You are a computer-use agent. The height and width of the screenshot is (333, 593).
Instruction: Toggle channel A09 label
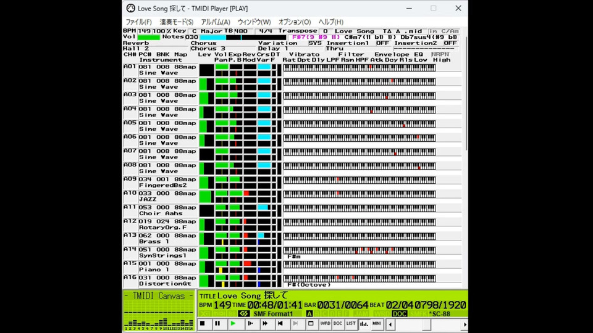click(x=130, y=179)
